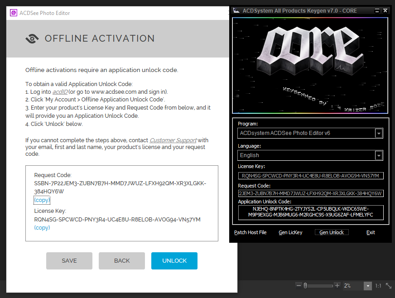The image size is (395, 298).
Task: Click the SSBN-7P22JEM3 request code text
Action: pos(120,187)
